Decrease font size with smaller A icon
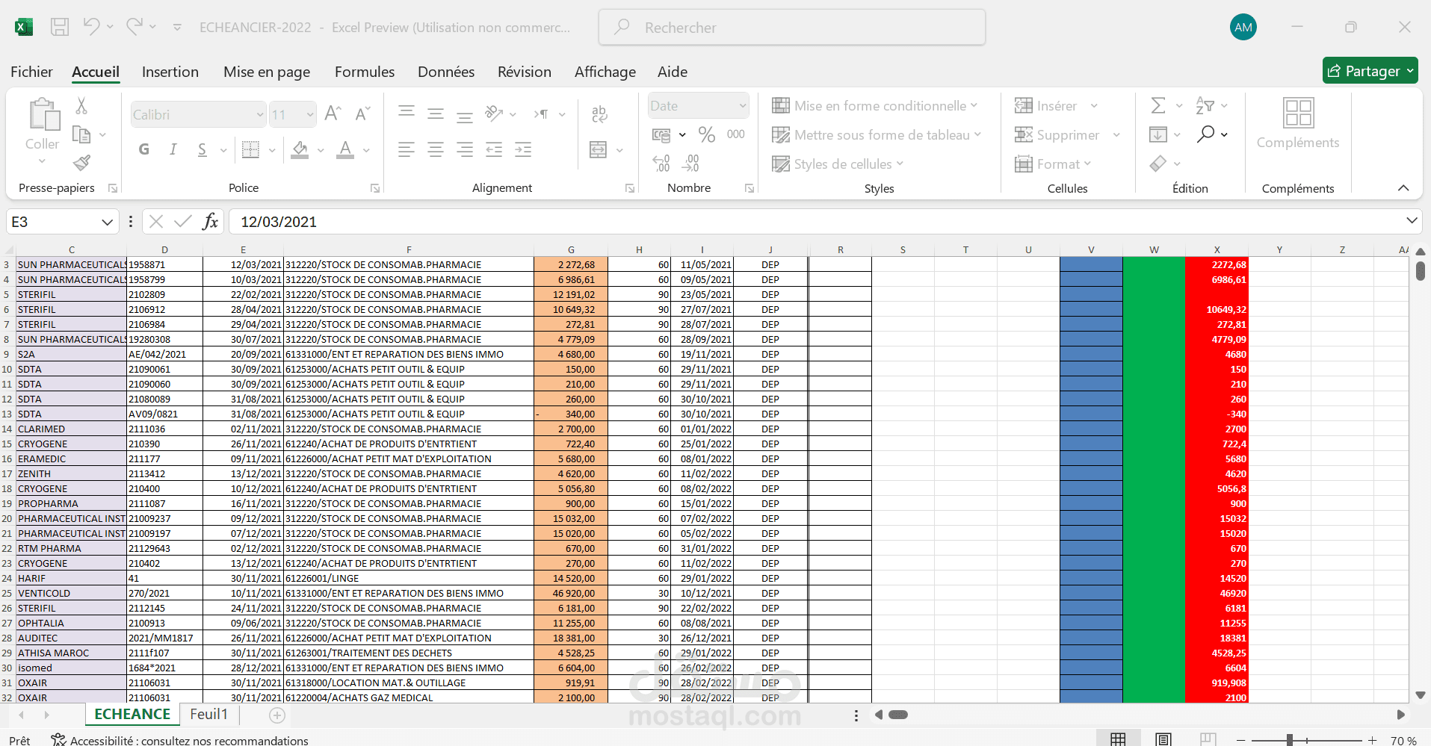The height and width of the screenshot is (746, 1431). [x=362, y=114]
